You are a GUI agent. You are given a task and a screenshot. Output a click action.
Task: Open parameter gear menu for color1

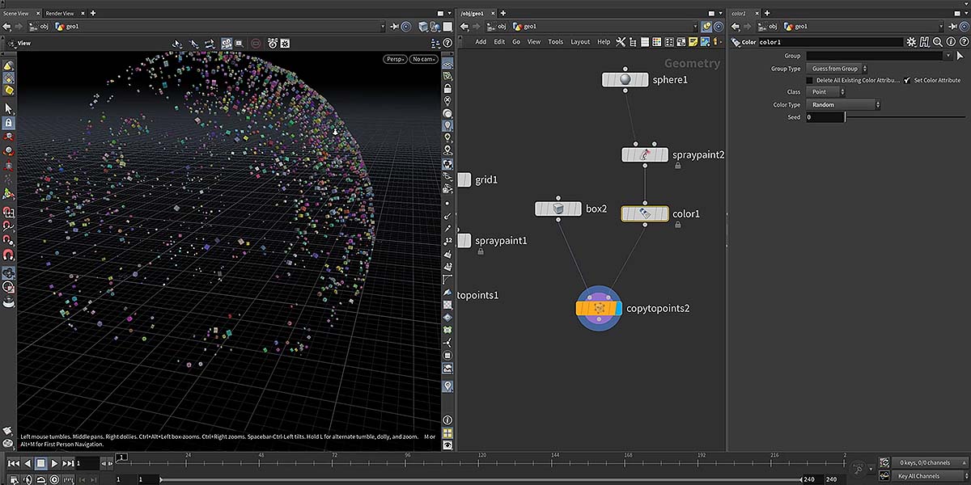tap(912, 42)
